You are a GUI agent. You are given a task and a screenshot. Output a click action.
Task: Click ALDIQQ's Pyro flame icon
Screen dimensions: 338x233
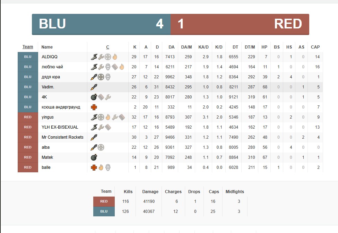click(115, 57)
